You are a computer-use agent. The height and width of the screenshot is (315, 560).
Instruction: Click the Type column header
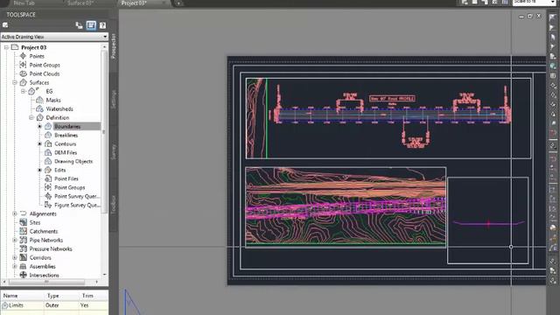click(x=62, y=296)
